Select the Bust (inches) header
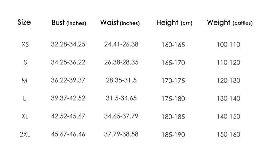271x149 pixels. click(x=69, y=22)
